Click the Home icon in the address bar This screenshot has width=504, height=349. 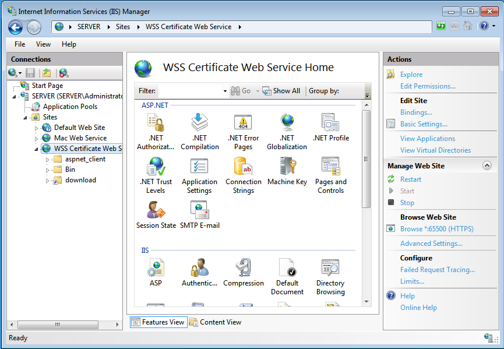pos(468,26)
